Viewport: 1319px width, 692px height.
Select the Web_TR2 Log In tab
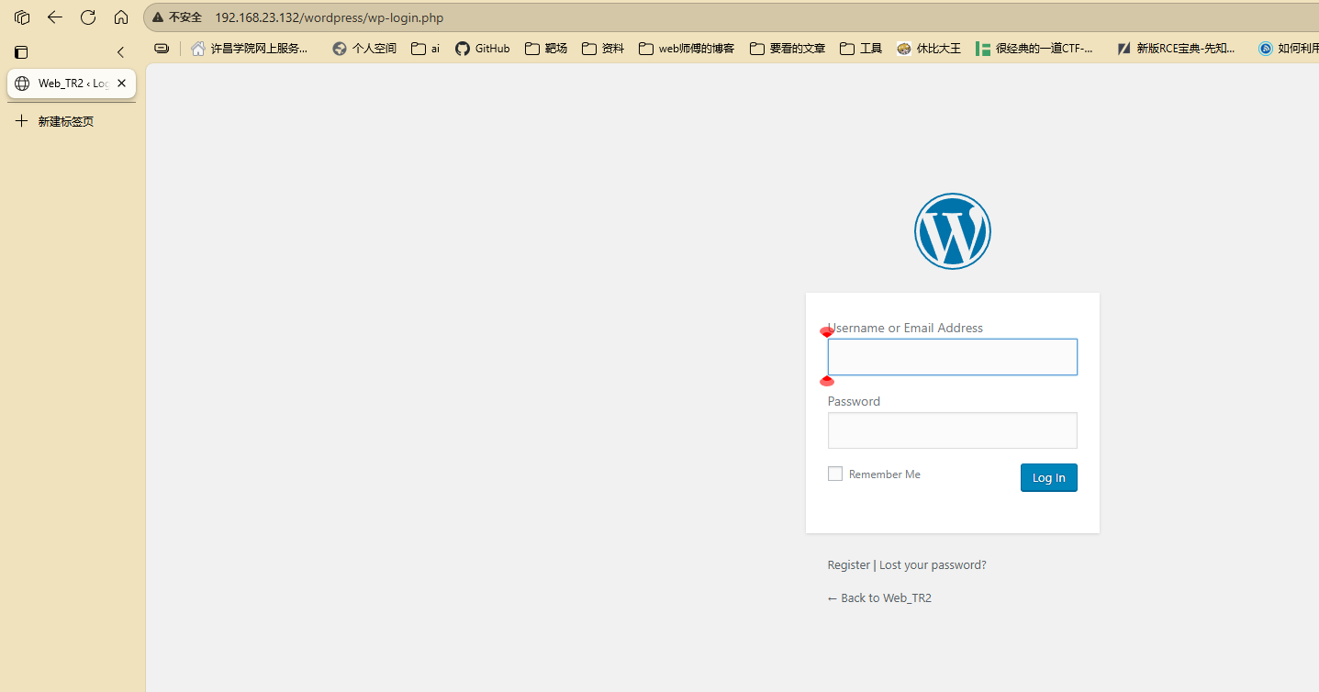62,84
